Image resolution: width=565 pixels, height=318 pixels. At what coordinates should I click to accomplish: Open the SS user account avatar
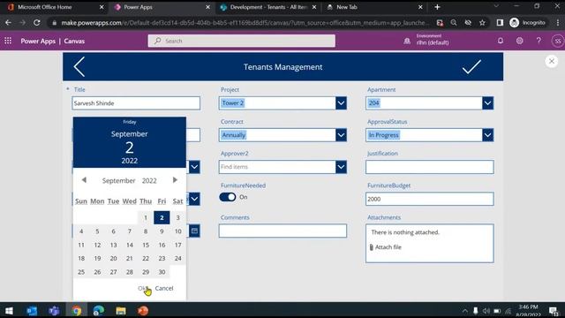coord(557,41)
